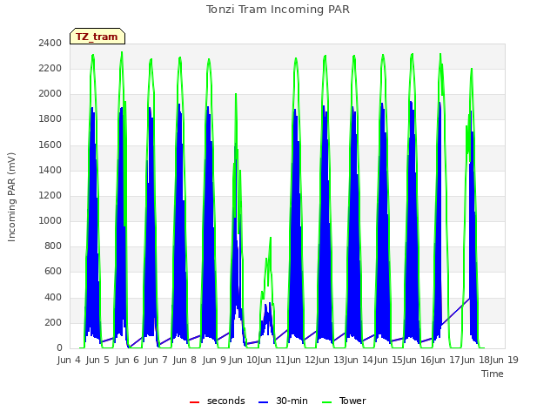Click the 2200 y-axis tick label

coord(50,68)
